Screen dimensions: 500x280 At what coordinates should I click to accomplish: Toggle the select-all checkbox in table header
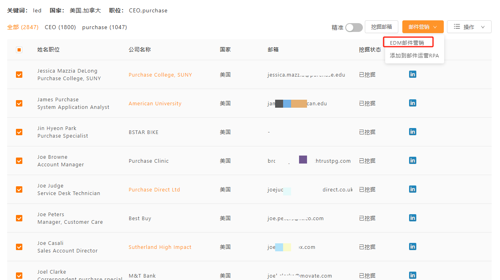(x=19, y=50)
